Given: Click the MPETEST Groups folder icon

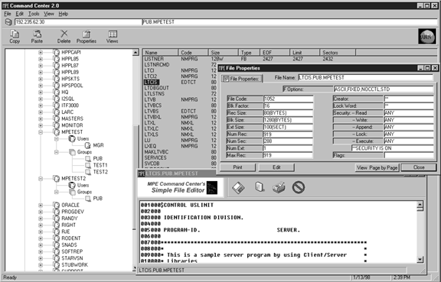Looking at the screenshot, I should [x=72, y=152].
